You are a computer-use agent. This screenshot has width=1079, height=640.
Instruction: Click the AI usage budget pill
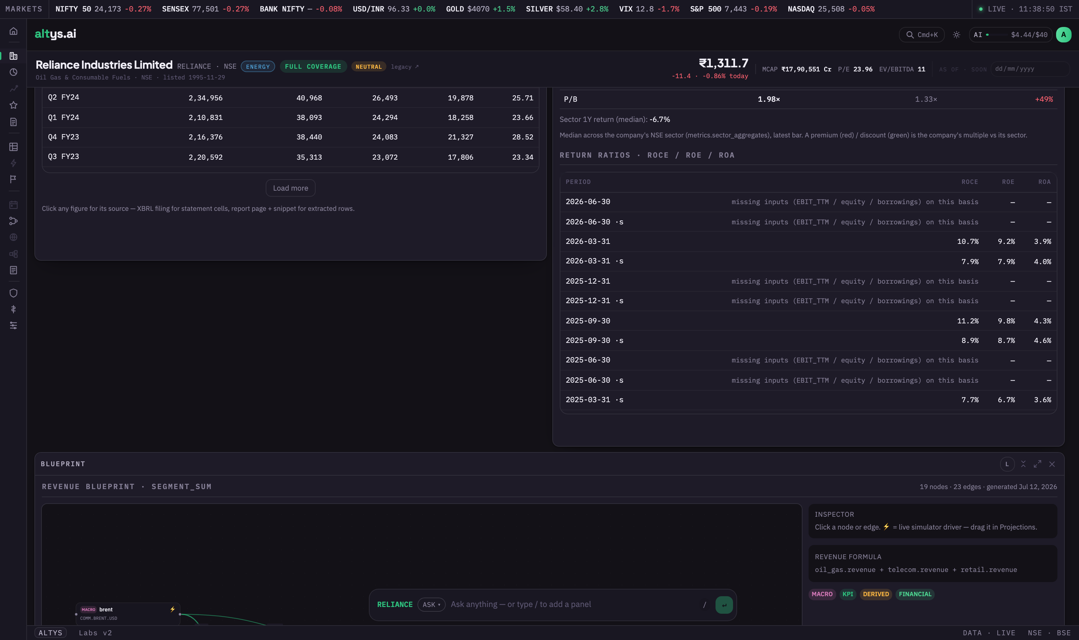(1010, 35)
